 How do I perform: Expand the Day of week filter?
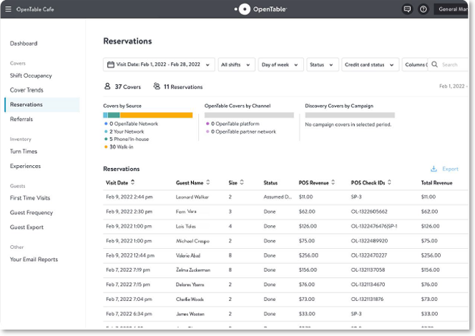point(280,65)
